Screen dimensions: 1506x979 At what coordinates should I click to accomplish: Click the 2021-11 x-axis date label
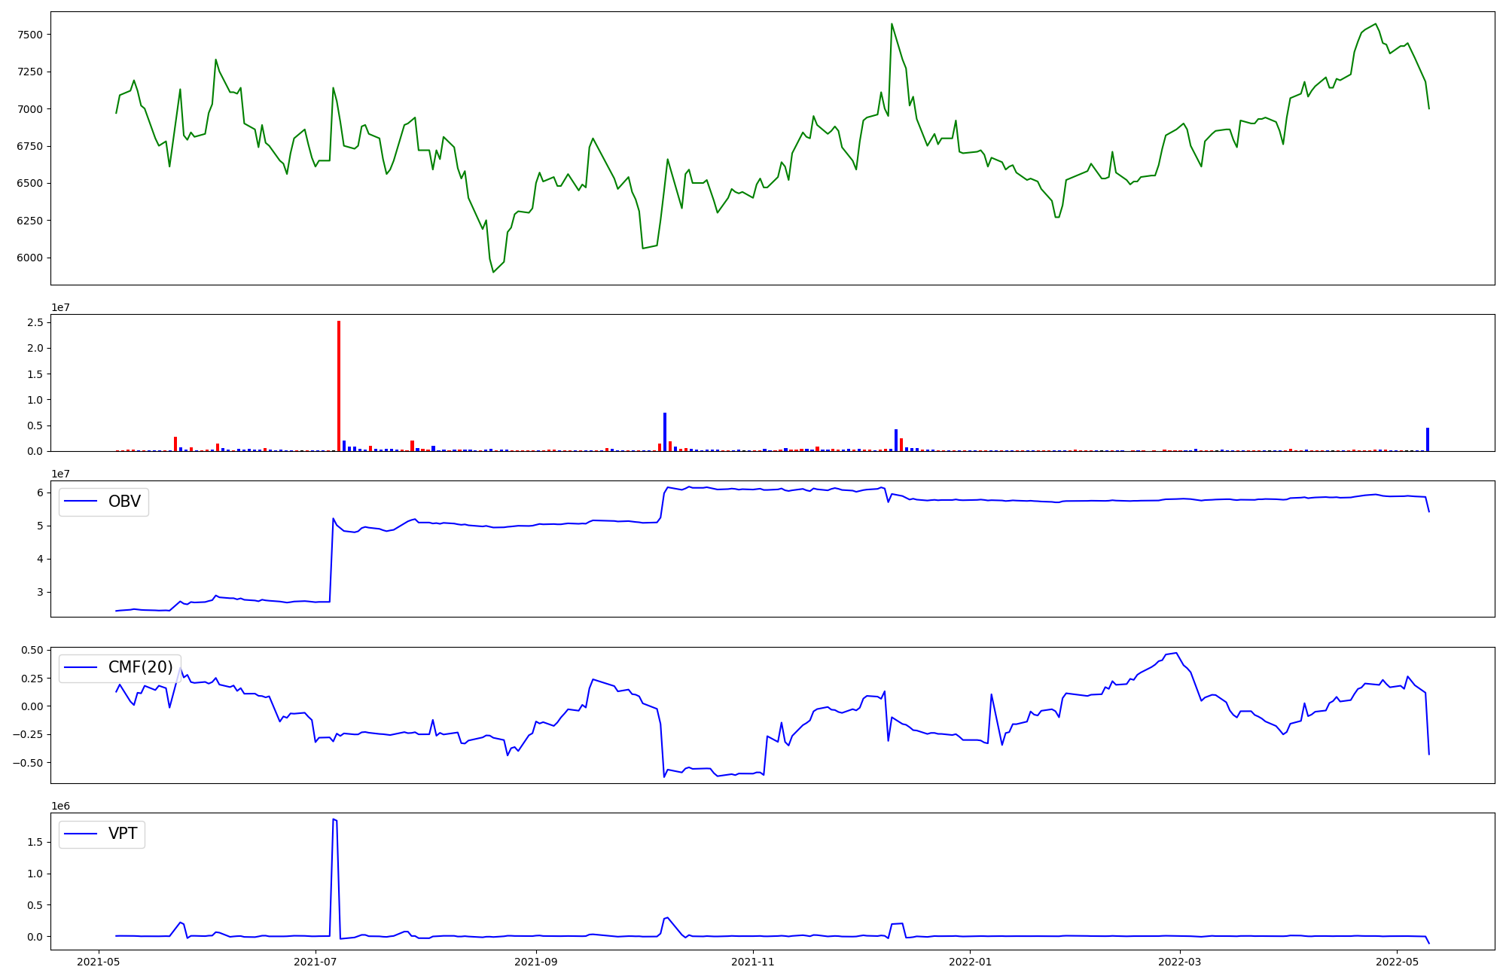point(753,962)
